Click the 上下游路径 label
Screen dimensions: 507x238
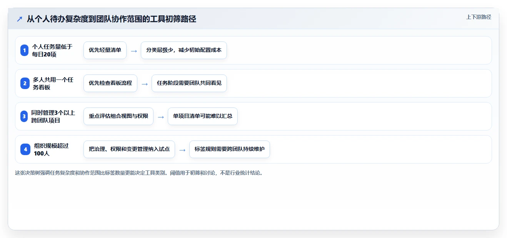479,17
